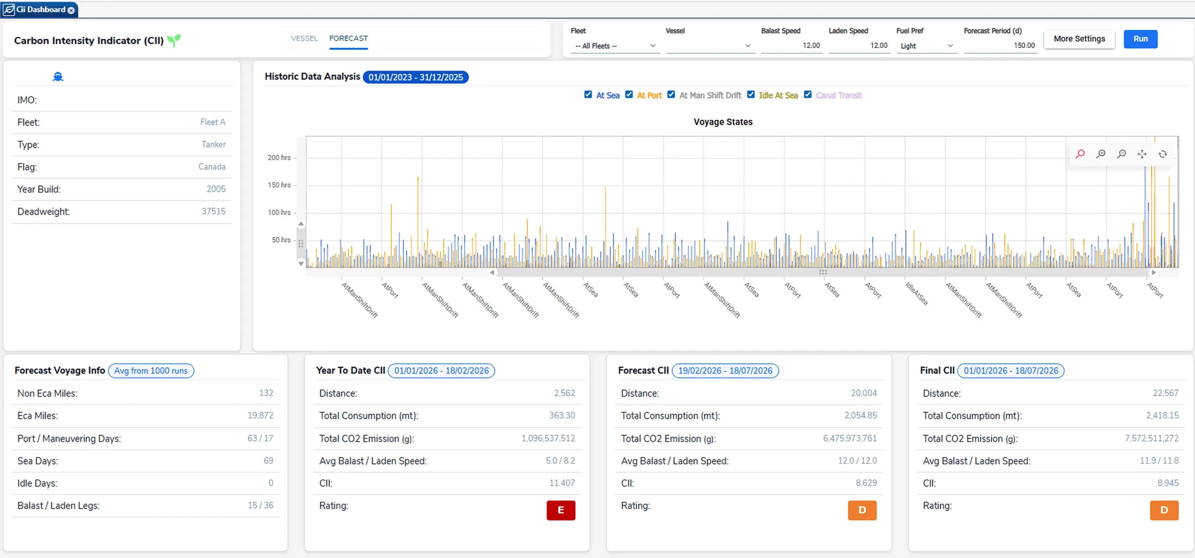Viewport: 1195px width, 558px height.
Task: Click the zoom out magnifier on chart
Action: click(1121, 154)
